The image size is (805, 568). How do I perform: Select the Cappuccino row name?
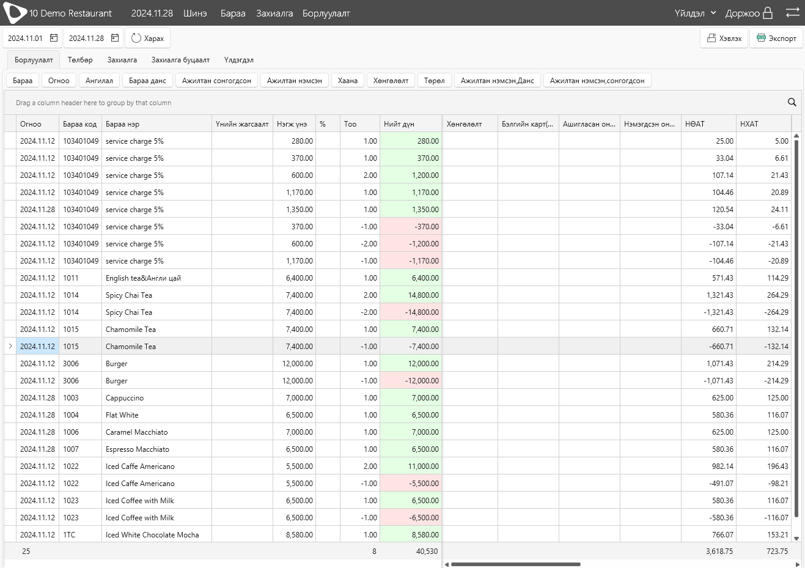tap(125, 397)
